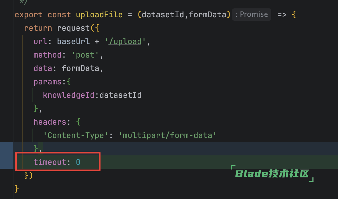Click the 'multipart/form-data' string value
This screenshot has height=199, width=338.
click(x=168, y=136)
